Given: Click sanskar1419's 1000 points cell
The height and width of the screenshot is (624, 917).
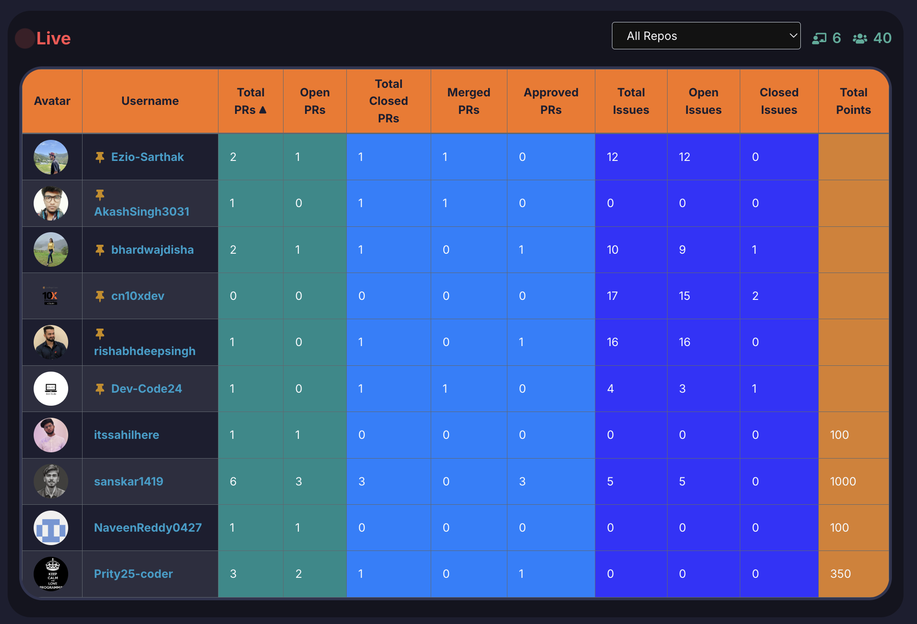Looking at the screenshot, I should tap(843, 481).
